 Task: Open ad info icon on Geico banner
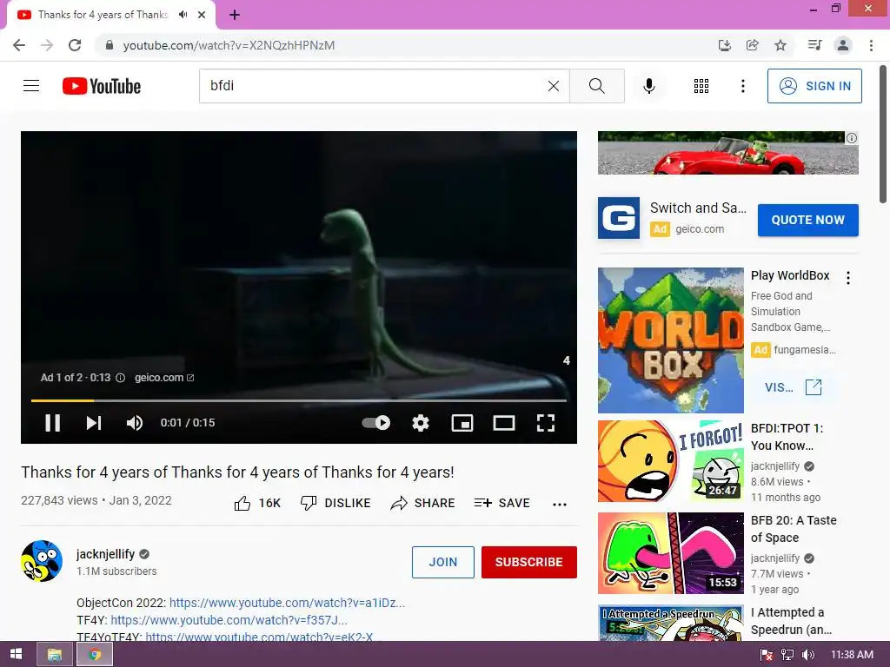[852, 138]
